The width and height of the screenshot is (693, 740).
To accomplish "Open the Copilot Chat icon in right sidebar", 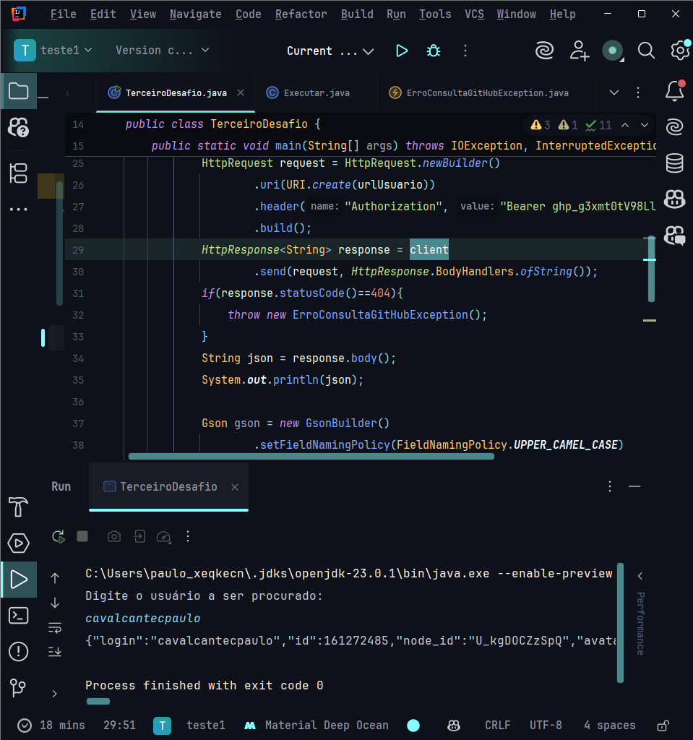I will pyautogui.click(x=675, y=235).
